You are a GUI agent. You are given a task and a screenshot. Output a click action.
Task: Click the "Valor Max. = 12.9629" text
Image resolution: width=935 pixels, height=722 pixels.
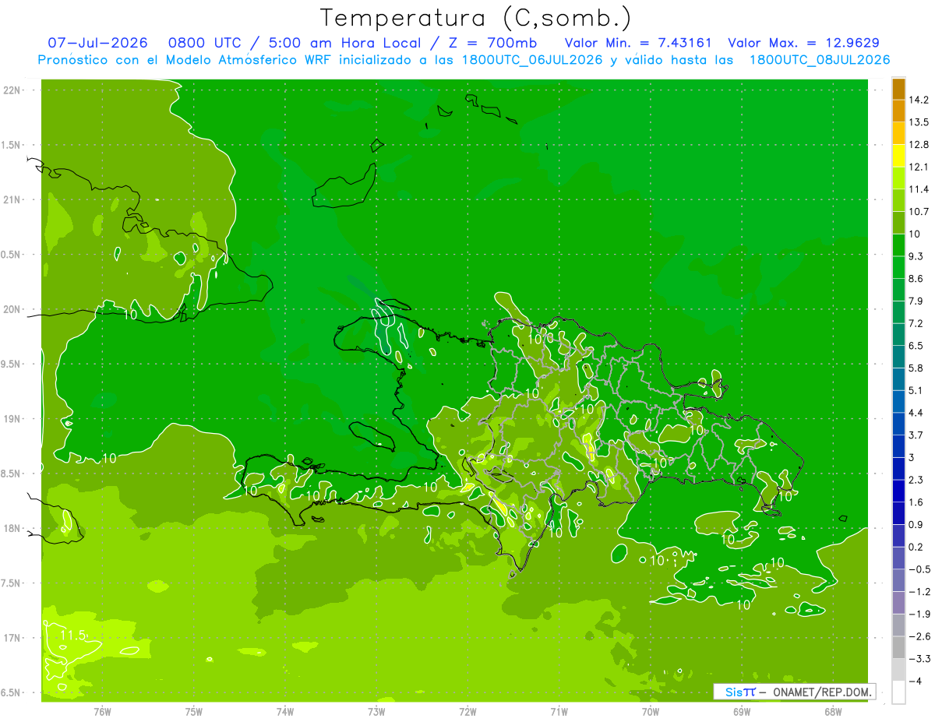pyautogui.click(x=803, y=43)
